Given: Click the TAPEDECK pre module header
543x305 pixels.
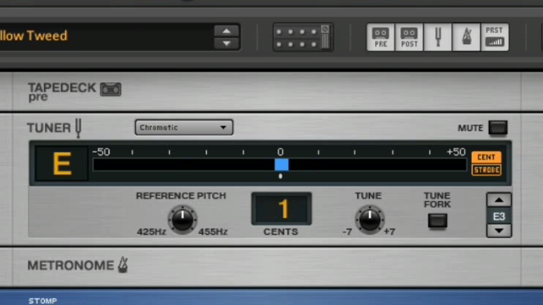Looking at the screenshot, I should pos(62,91).
